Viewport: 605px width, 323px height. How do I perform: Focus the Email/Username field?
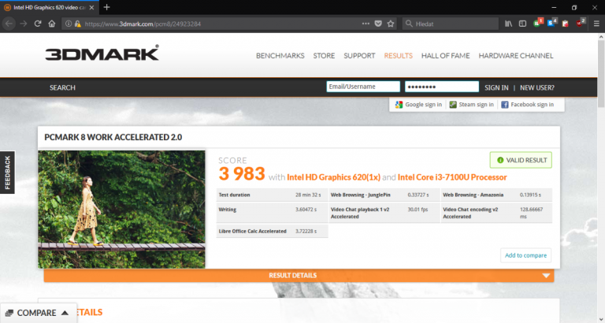pyautogui.click(x=362, y=87)
